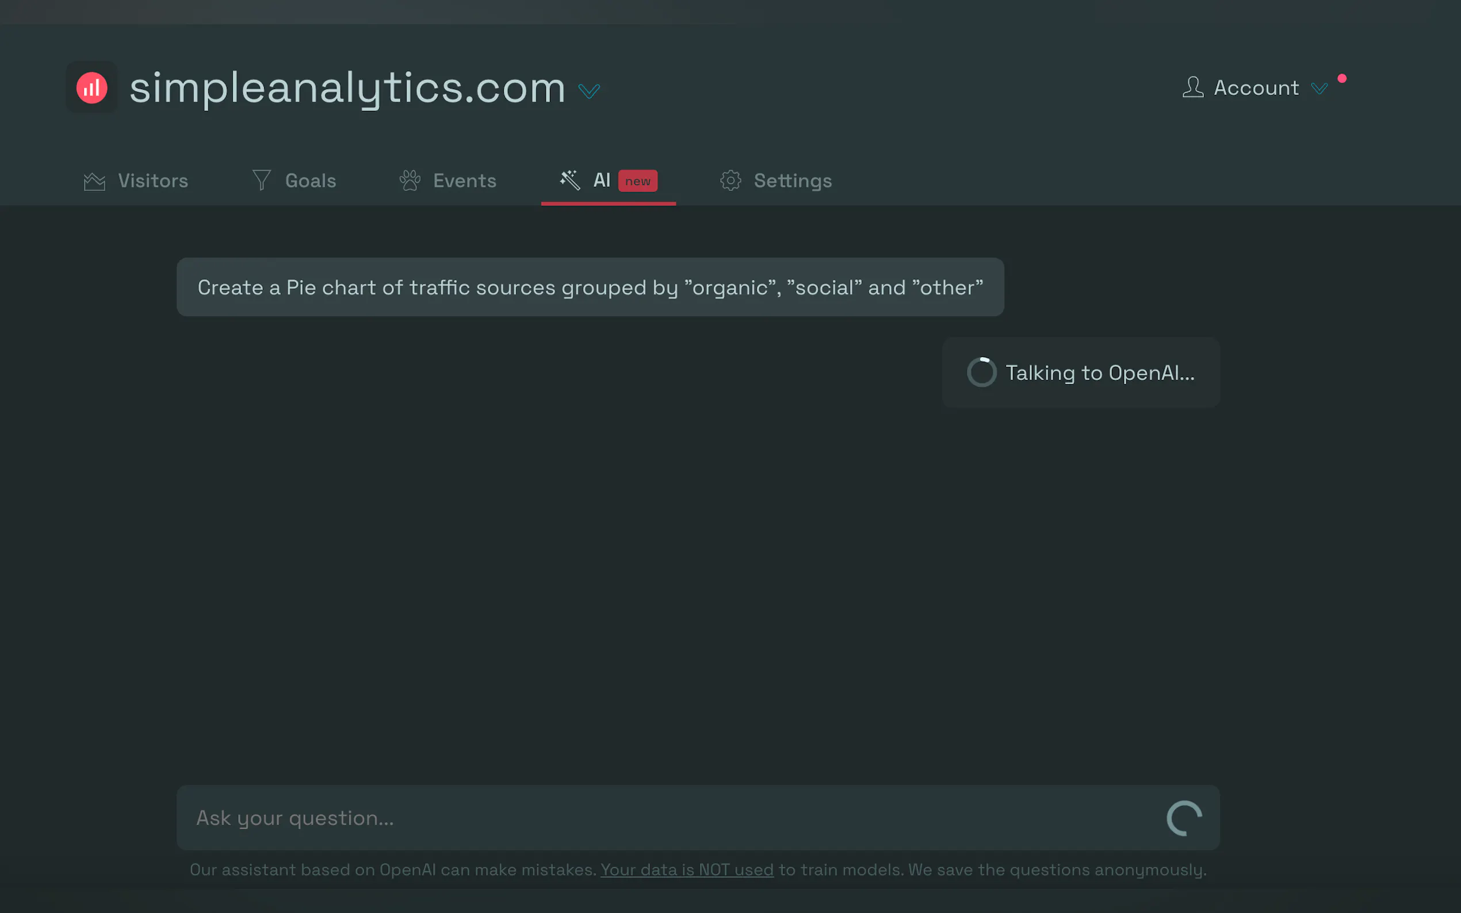Open the 'Your data is NOT used' link

coord(687,869)
